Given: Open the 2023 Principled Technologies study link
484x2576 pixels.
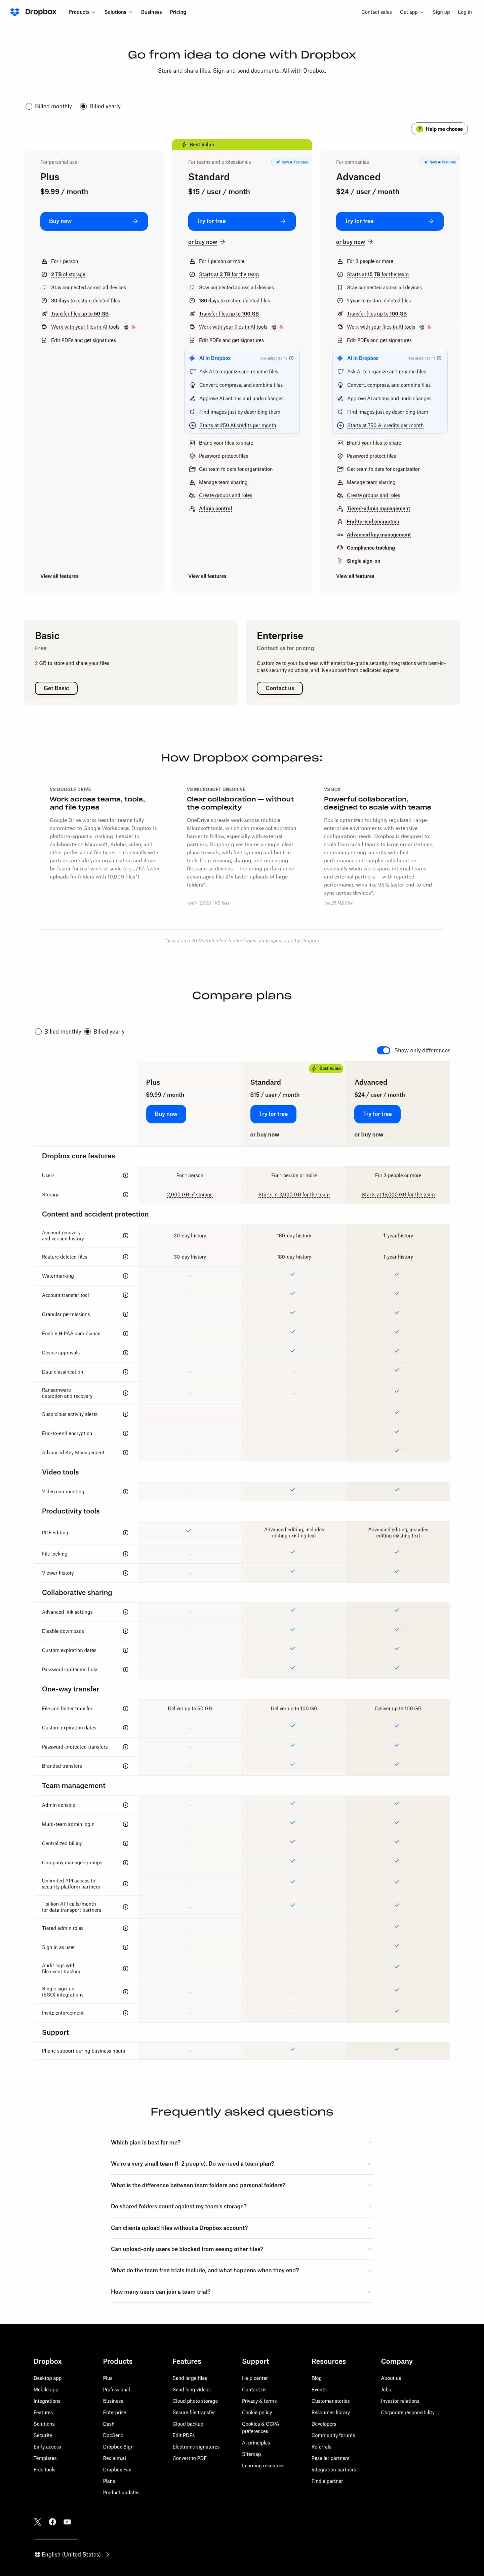Looking at the screenshot, I should tap(230, 941).
